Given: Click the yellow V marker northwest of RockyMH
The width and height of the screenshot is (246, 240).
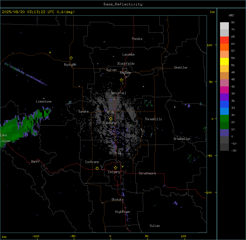Looking at the screenshot, I should coord(50,52).
